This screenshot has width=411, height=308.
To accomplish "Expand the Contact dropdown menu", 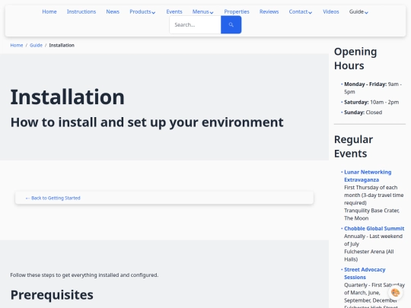I will (x=301, y=11).
